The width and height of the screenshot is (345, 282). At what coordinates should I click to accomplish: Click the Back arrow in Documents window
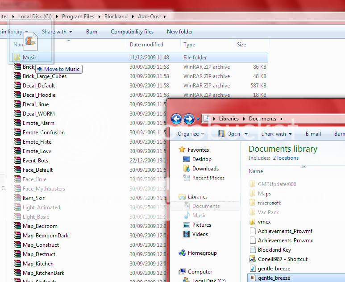[176, 119]
